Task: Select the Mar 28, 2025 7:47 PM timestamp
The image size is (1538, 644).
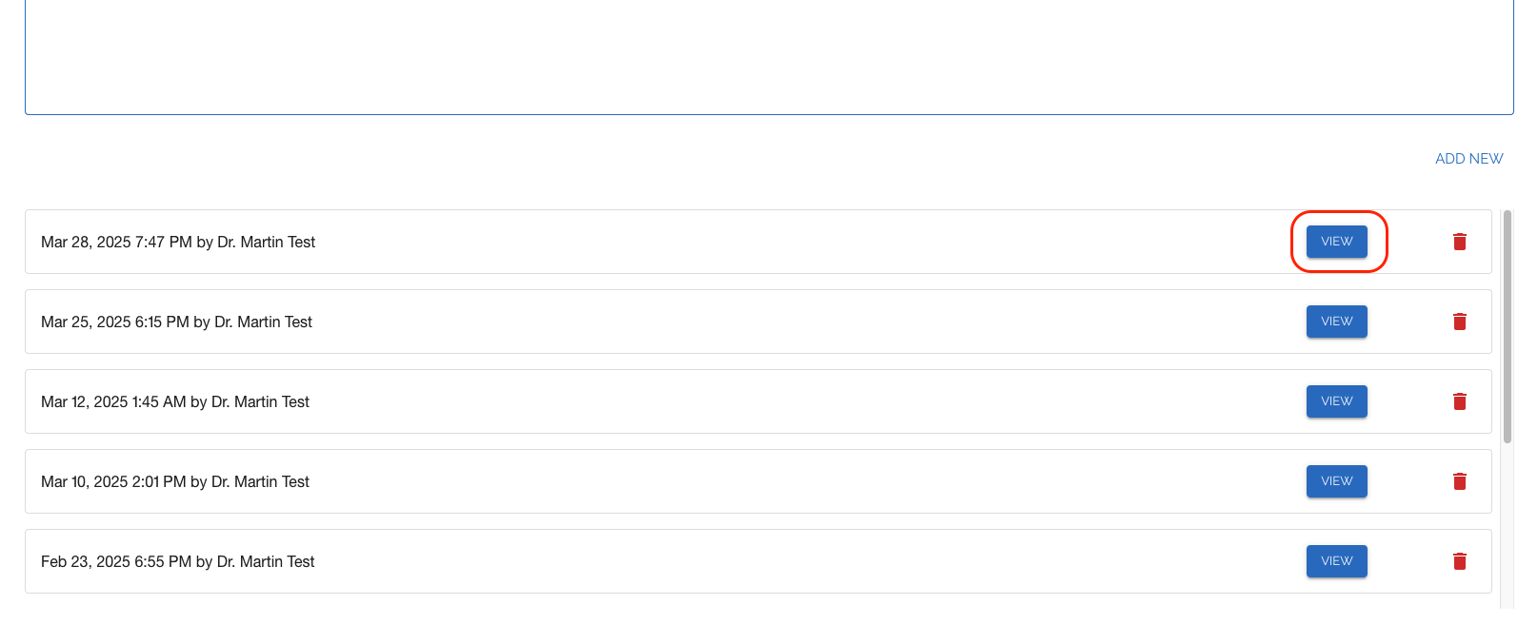Action: (x=116, y=243)
